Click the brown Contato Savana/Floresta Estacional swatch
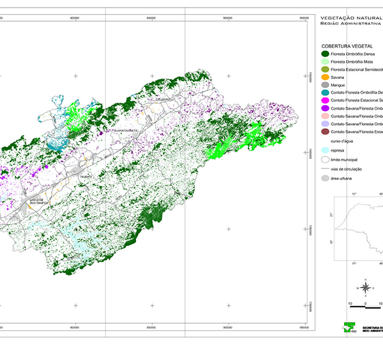 click(325, 132)
